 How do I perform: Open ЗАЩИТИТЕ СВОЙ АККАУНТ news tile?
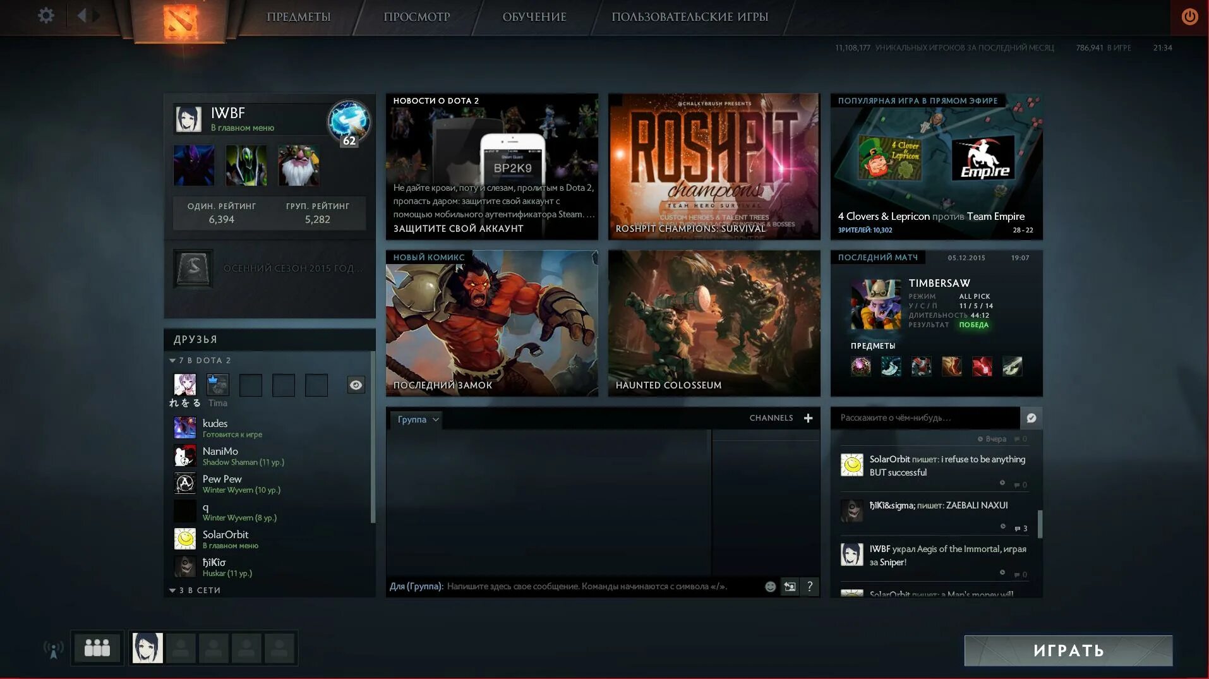pos(491,167)
